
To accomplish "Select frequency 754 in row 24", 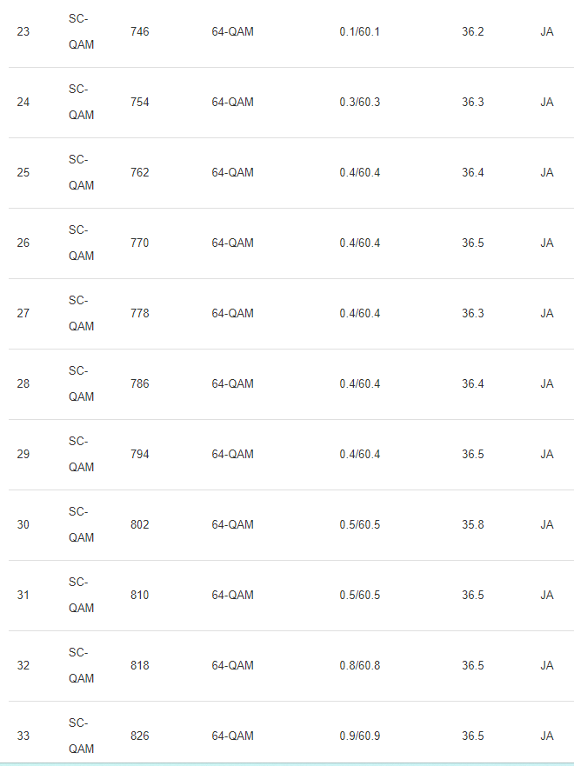I will tap(140, 102).
